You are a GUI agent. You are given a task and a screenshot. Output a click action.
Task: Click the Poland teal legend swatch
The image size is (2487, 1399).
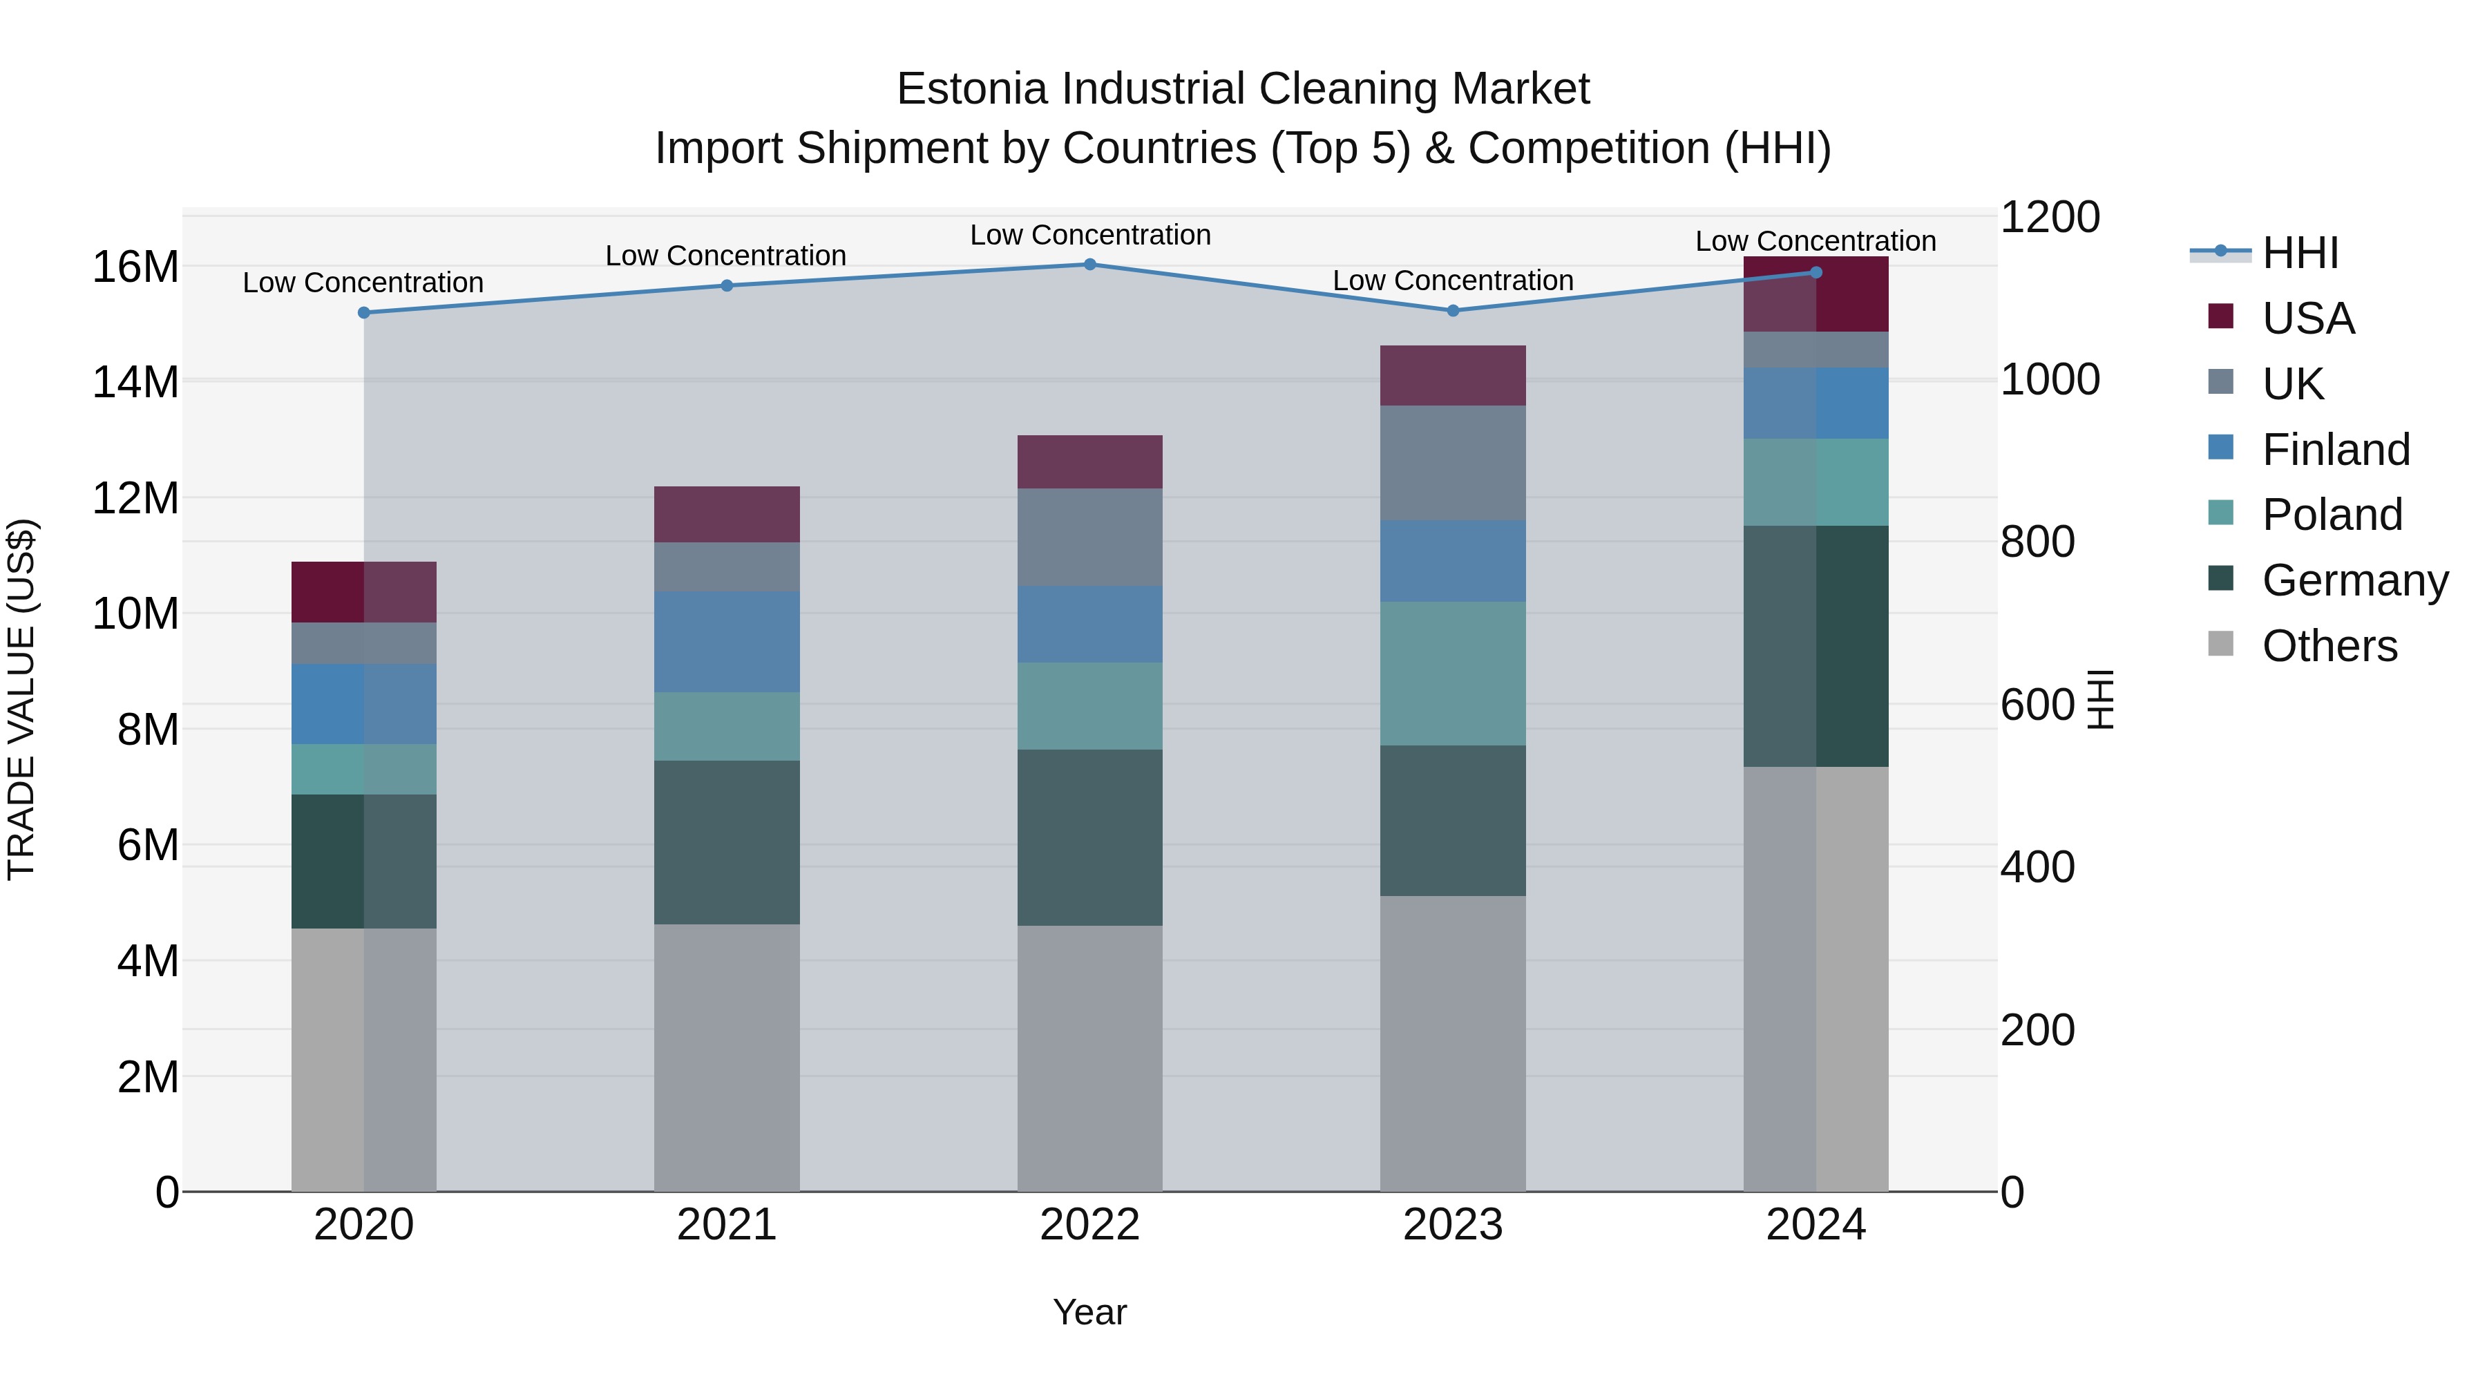[2220, 512]
